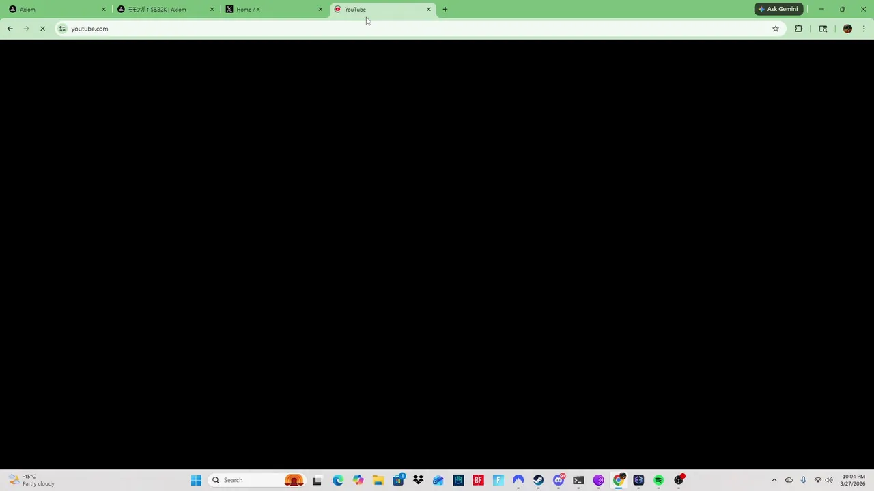Open Spotify from the taskbar

tap(658, 480)
